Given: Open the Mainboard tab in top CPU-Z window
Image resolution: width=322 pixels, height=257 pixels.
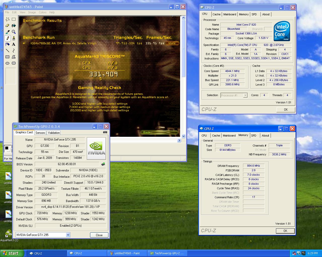Looking at the screenshot, I should pyautogui.click(x=230, y=14).
